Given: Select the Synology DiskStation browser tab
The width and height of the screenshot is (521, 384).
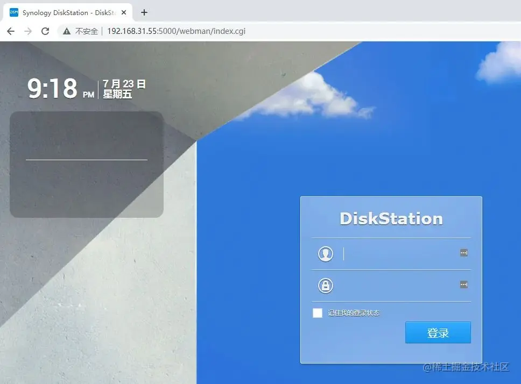Looking at the screenshot, I should pos(68,12).
